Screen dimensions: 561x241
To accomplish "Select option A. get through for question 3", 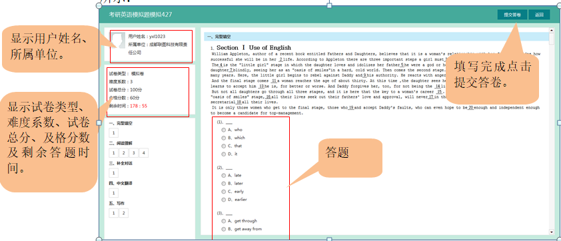I will click(x=224, y=221).
